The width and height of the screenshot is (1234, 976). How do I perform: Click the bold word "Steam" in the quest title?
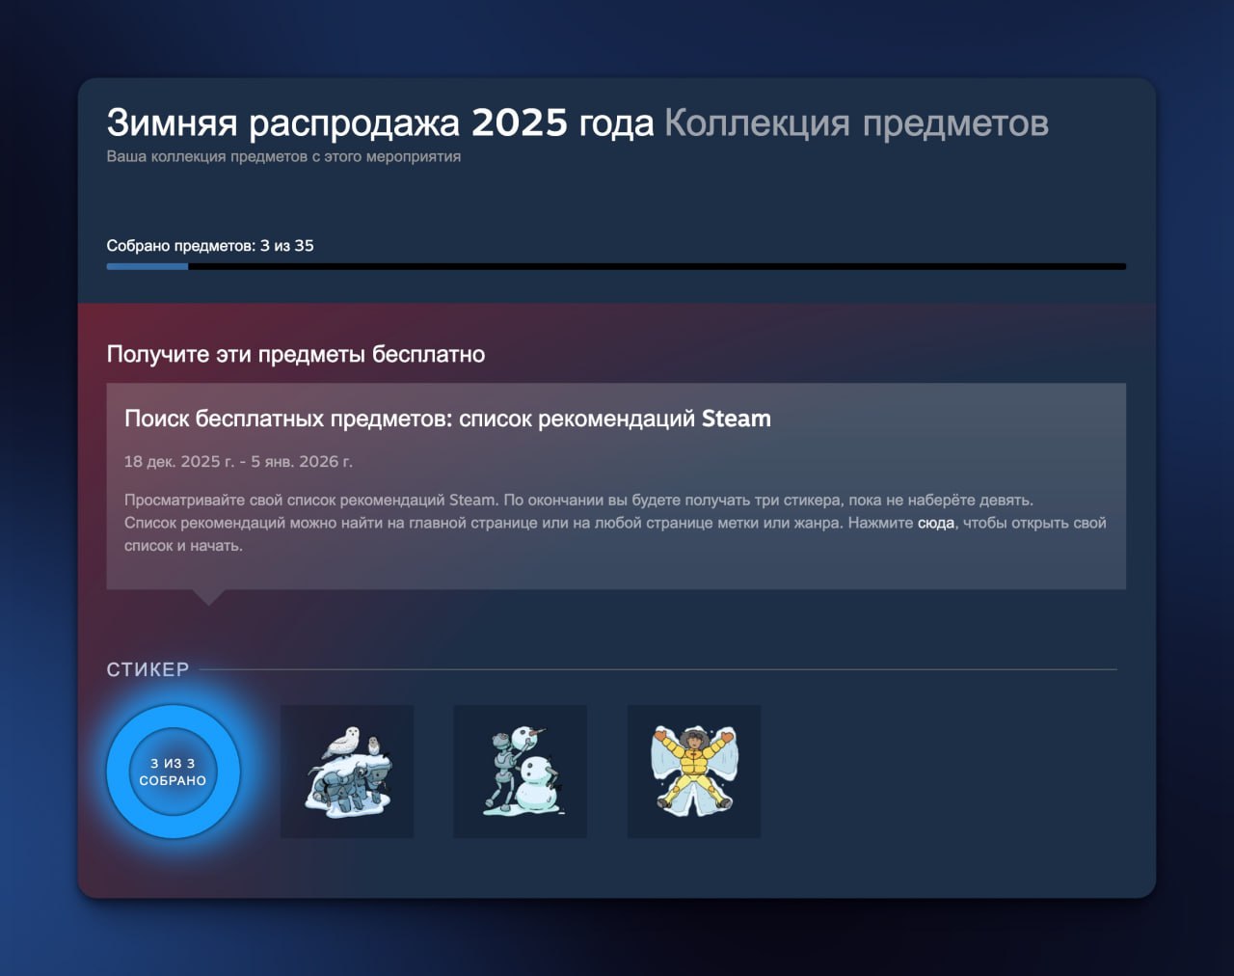tap(736, 419)
